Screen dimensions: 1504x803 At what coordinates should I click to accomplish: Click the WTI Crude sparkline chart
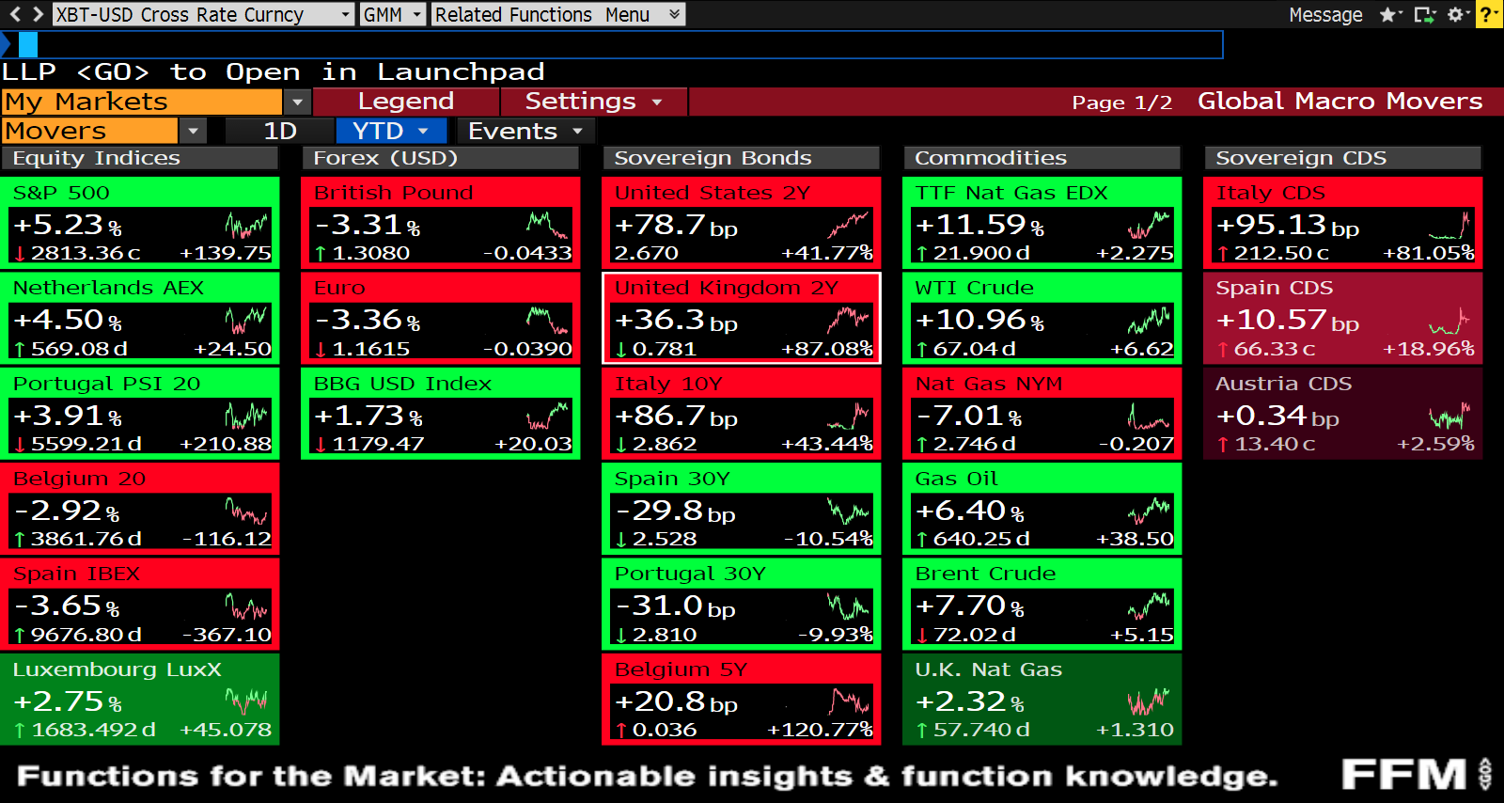[x=1149, y=321]
